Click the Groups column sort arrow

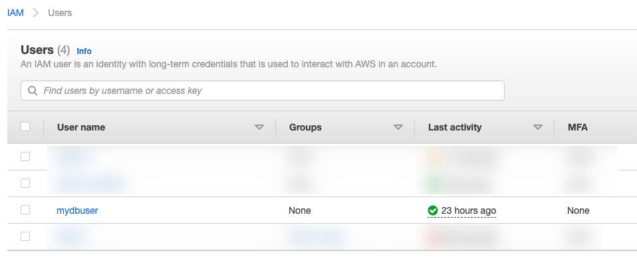398,127
